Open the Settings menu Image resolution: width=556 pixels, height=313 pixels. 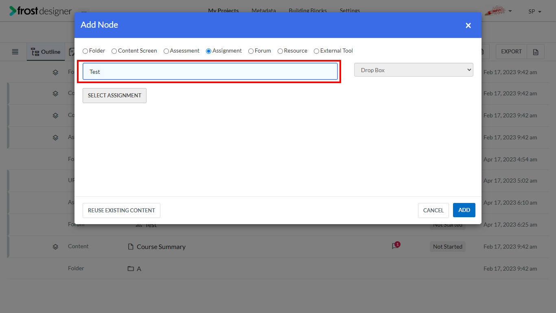350,11
